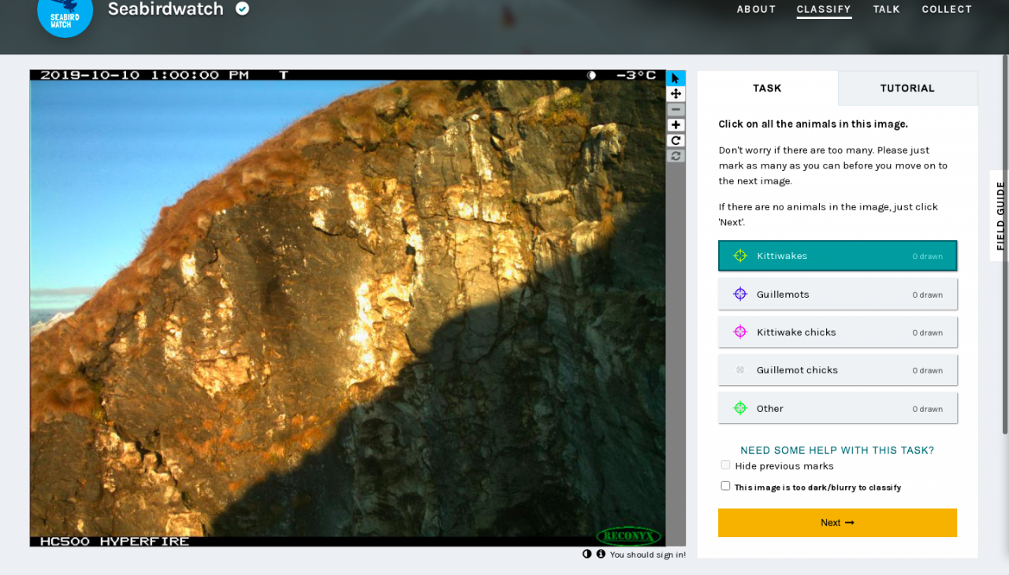
Task: Select the pointer annotate tool
Action: coord(676,78)
